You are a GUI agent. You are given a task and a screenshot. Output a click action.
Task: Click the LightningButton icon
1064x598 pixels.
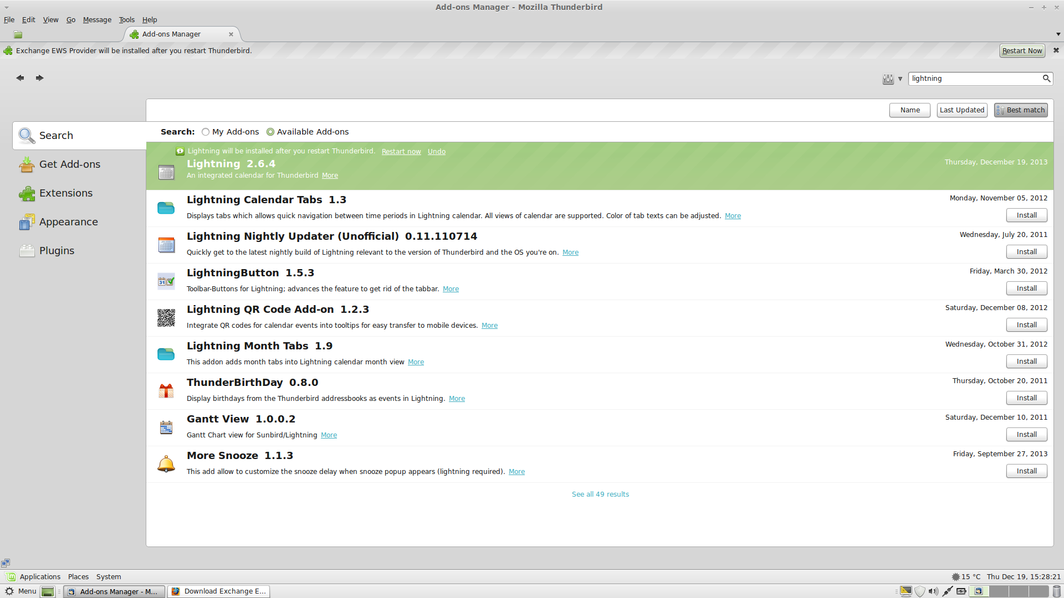[x=166, y=281]
